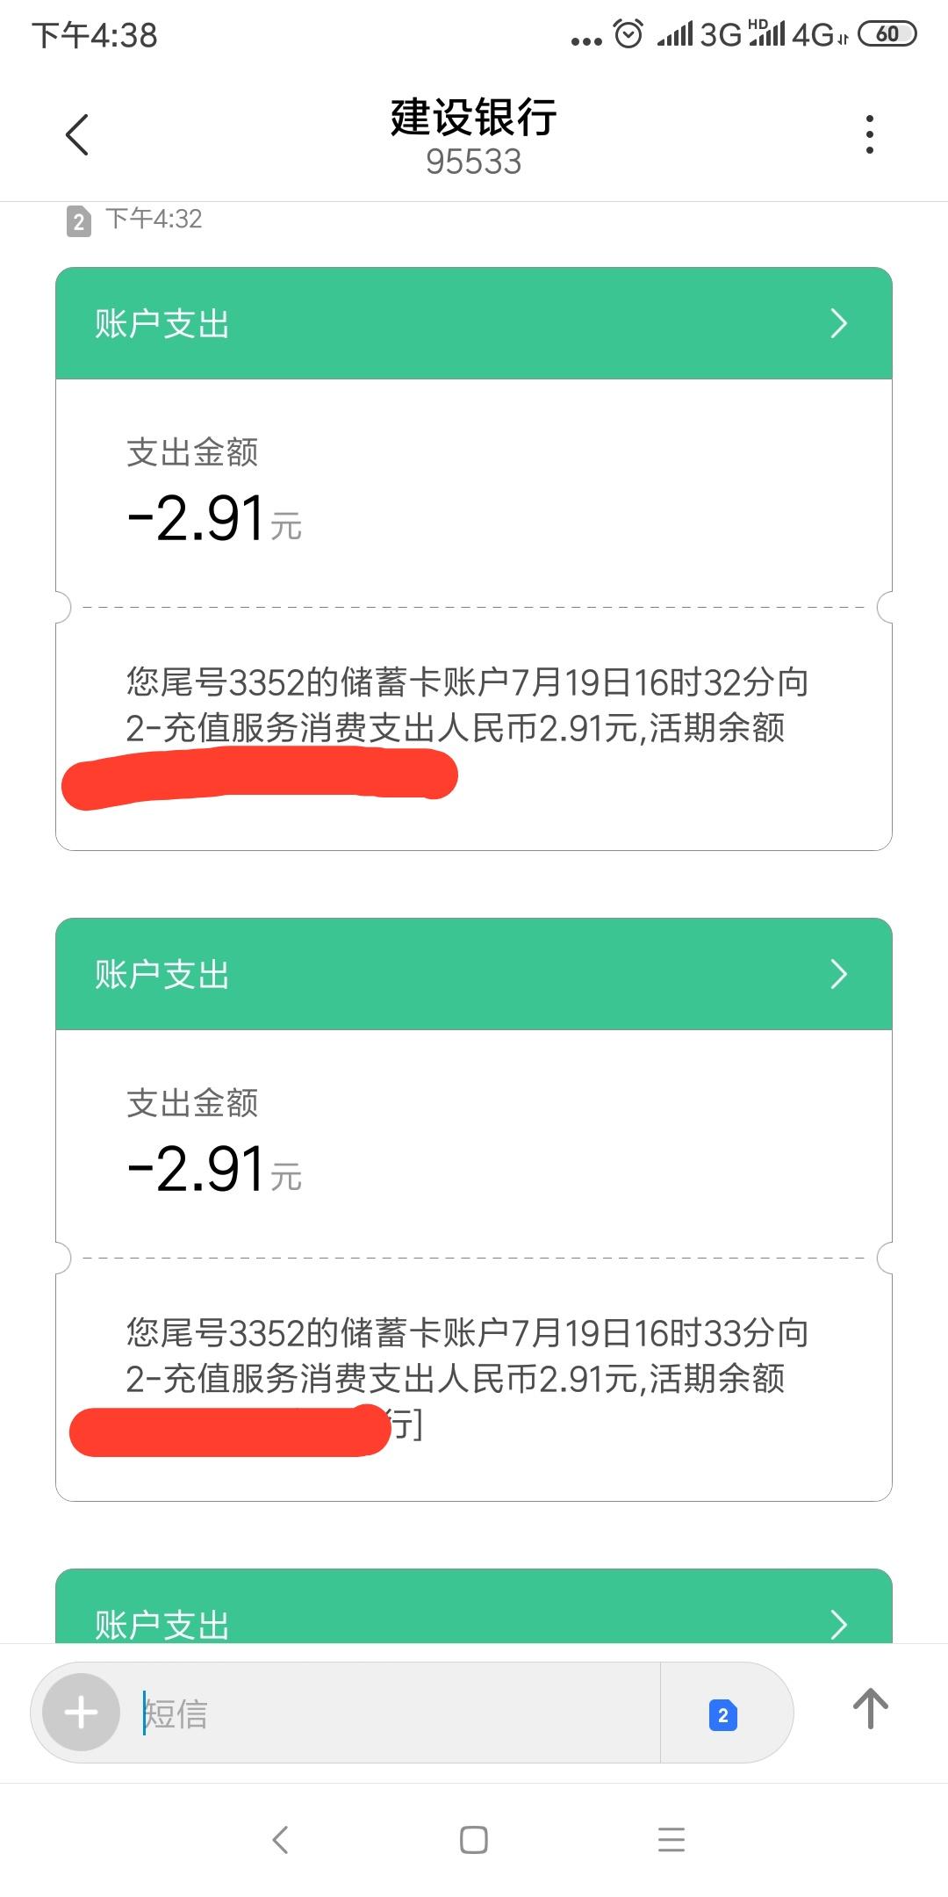This screenshot has width=948, height=1897.
Task: Tap the 短信 message input field
Action: 395,1713
